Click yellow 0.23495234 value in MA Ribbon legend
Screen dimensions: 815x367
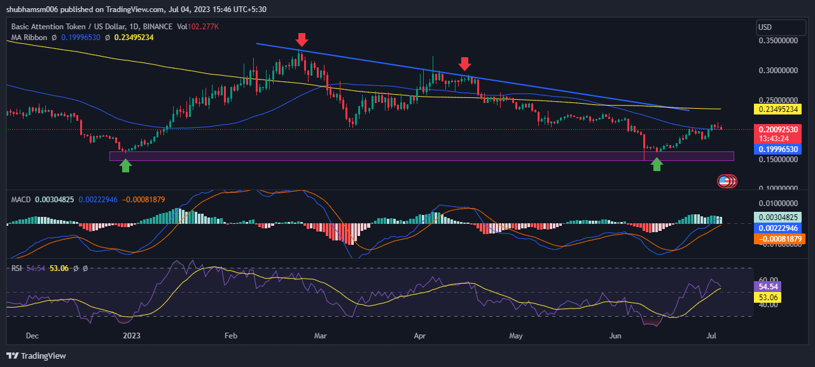coord(134,38)
